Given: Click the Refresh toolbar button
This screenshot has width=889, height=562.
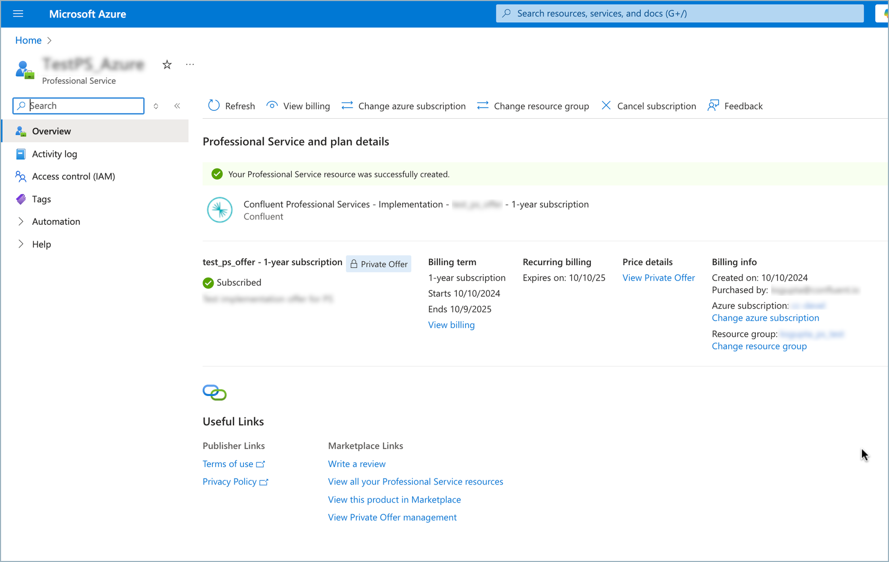Looking at the screenshot, I should [x=231, y=106].
